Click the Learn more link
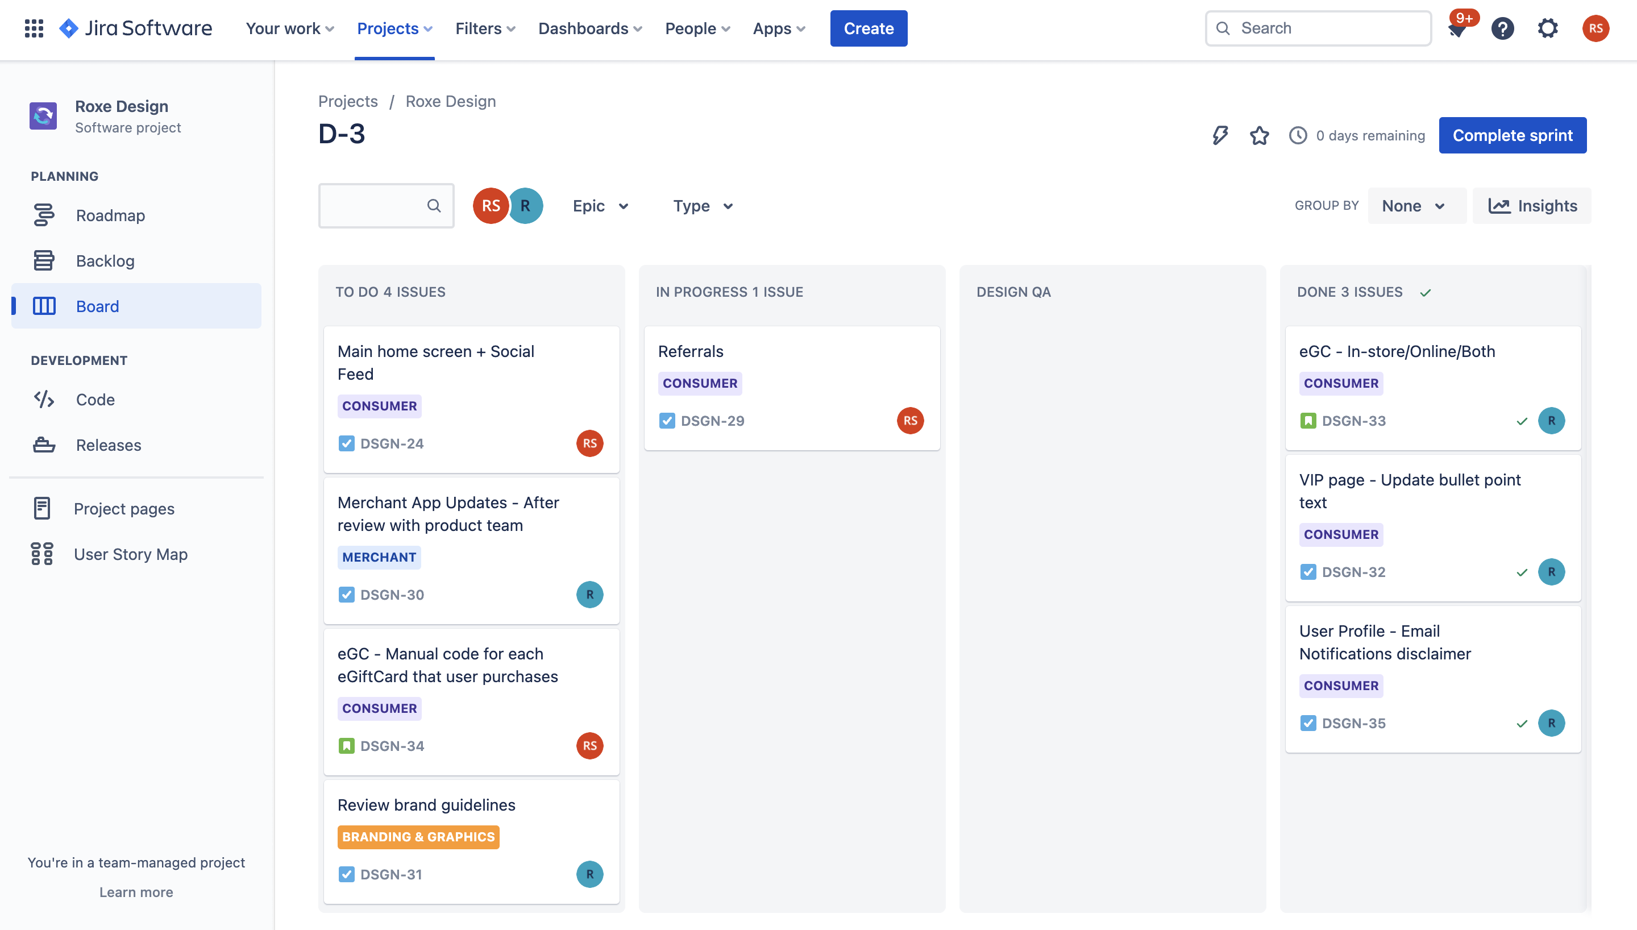 136,892
